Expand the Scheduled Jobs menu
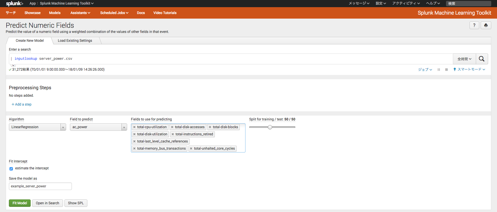The image size is (497, 212). pyautogui.click(x=114, y=13)
